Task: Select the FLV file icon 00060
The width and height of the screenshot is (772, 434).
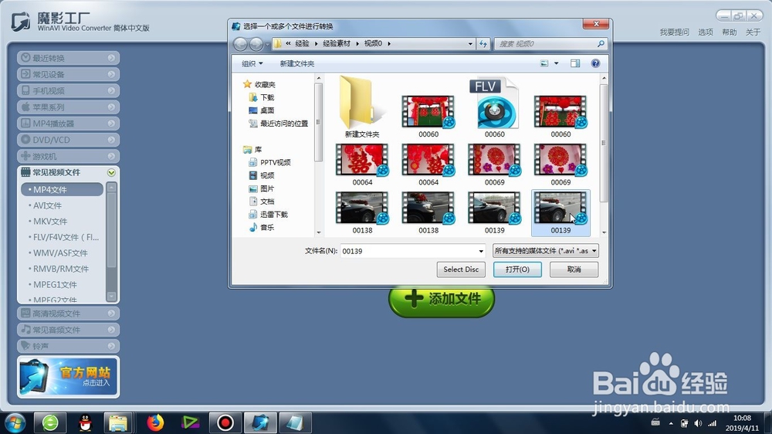Action: pos(494,103)
